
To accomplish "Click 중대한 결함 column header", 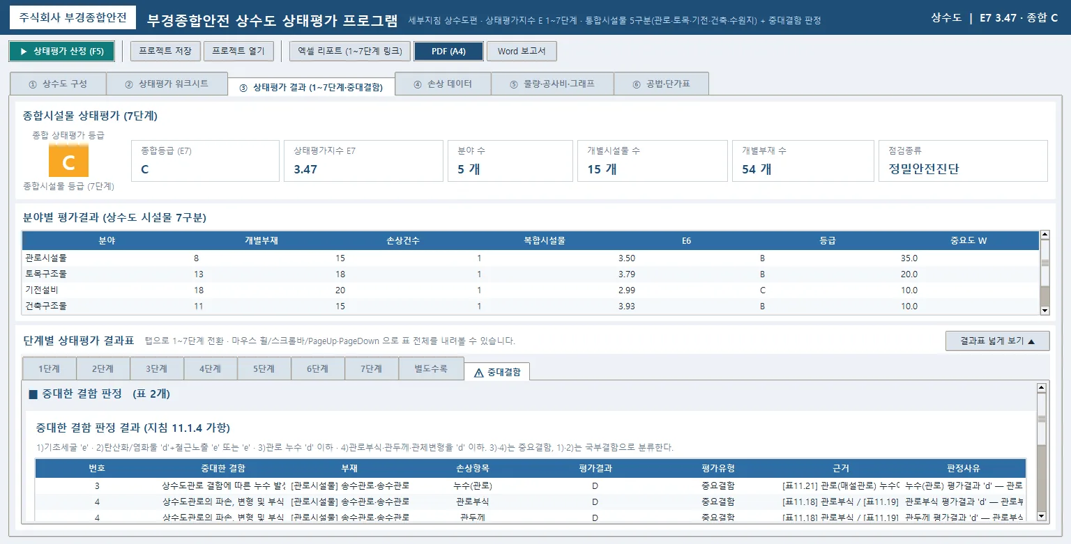I will [222, 468].
